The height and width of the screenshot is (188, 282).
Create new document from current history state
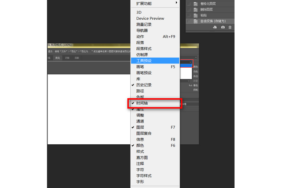(215, 27)
